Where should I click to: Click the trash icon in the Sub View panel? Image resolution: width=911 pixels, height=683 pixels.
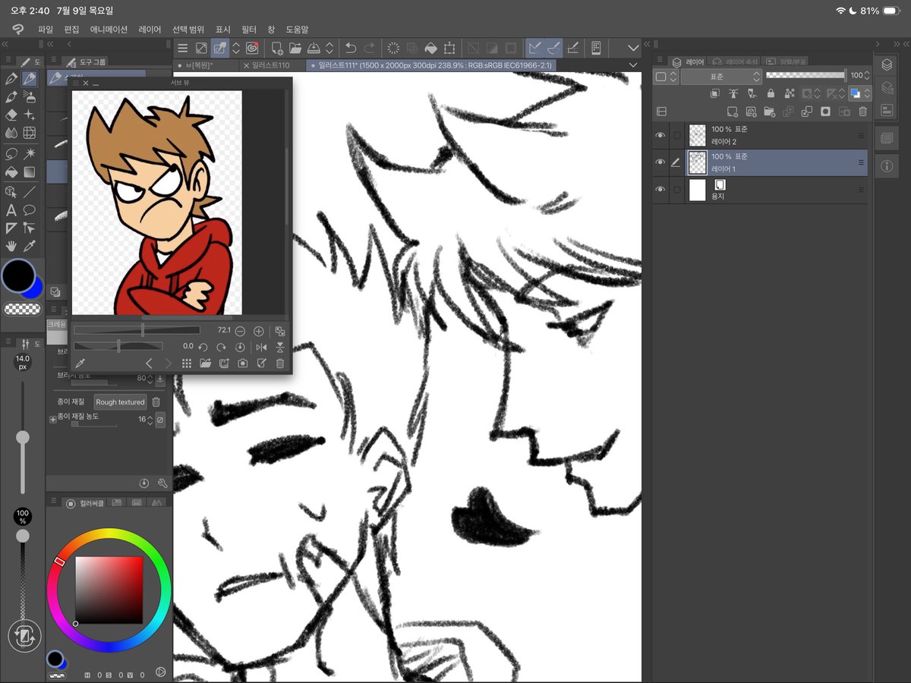280,364
